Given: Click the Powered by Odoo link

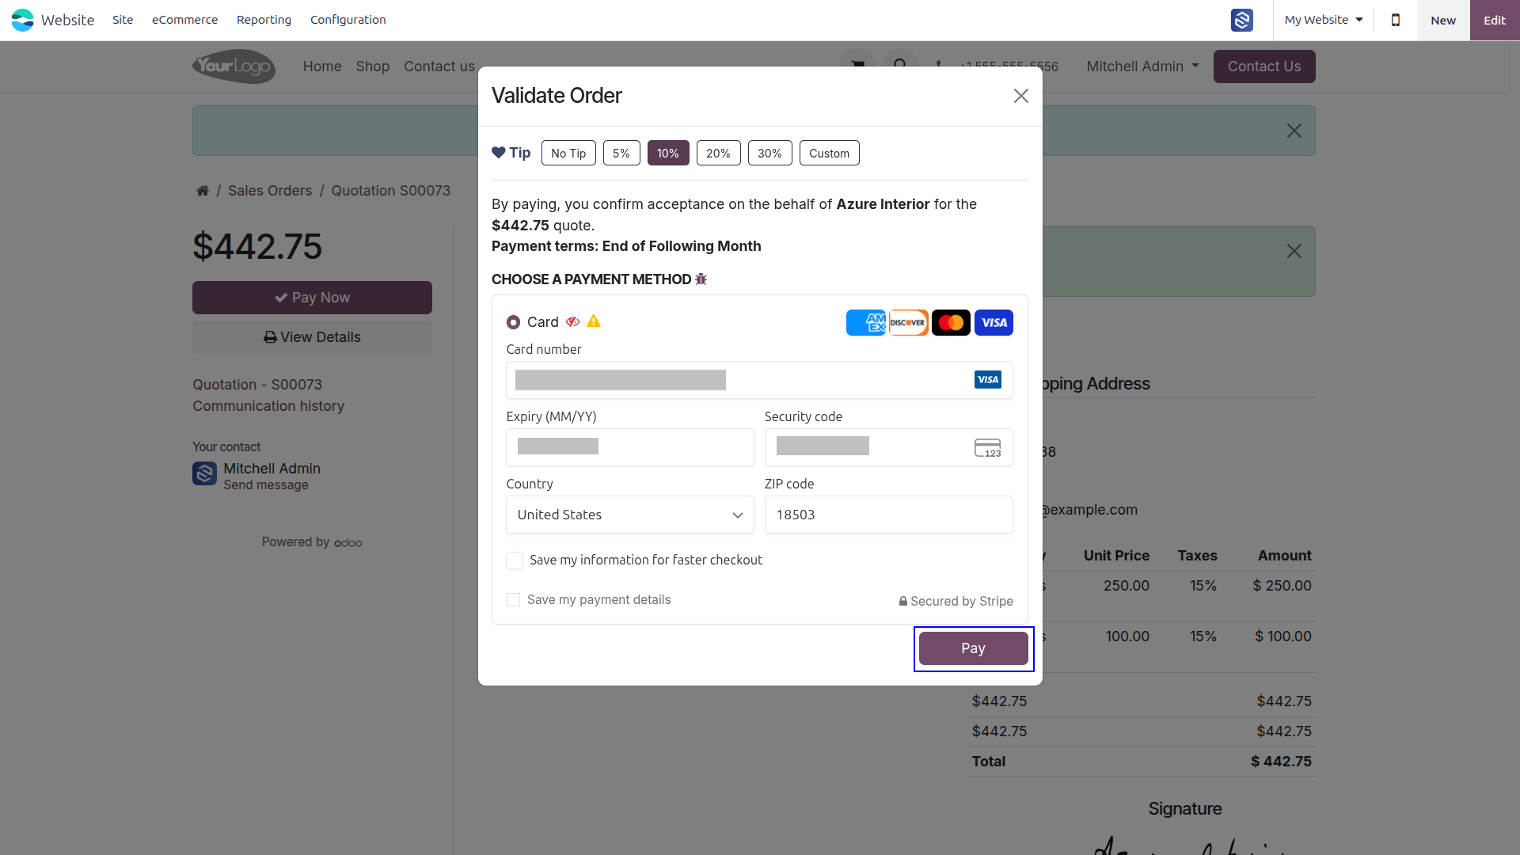Looking at the screenshot, I should tap(312, 542).
